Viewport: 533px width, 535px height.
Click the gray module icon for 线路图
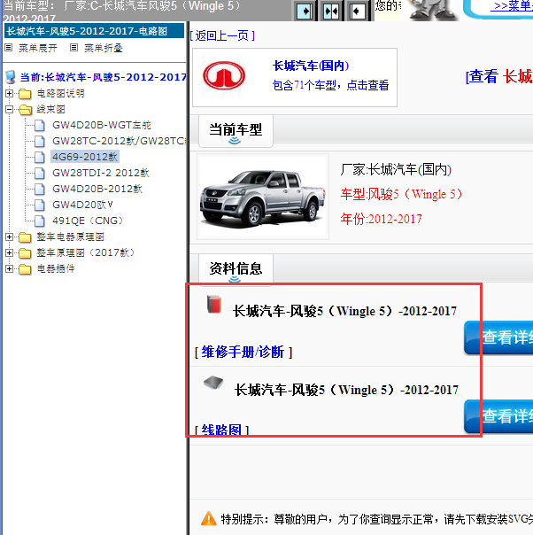click(213, 383)
